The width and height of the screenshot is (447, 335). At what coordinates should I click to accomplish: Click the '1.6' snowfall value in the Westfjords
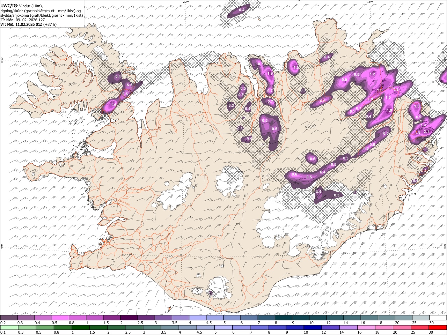pos(113,105)
